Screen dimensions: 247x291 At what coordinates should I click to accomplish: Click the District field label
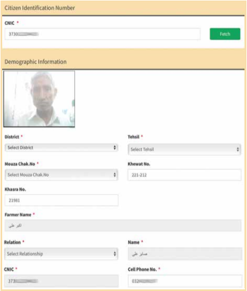point(12,137)
